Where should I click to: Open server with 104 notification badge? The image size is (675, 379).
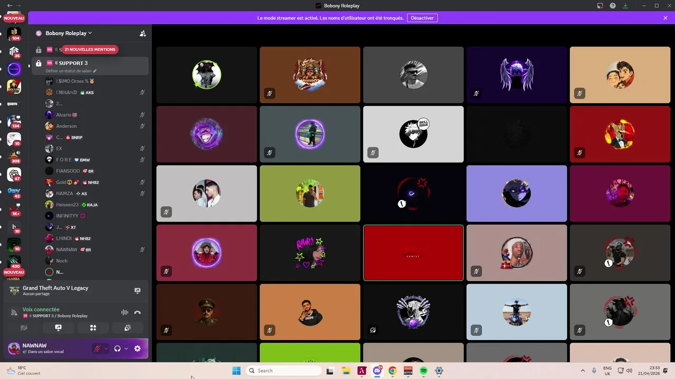click(14, 34)
